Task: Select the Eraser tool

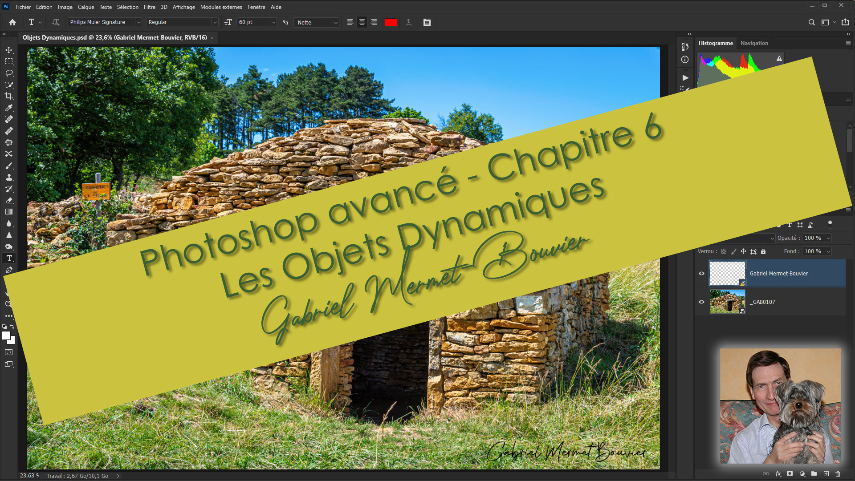Action: 9,200
